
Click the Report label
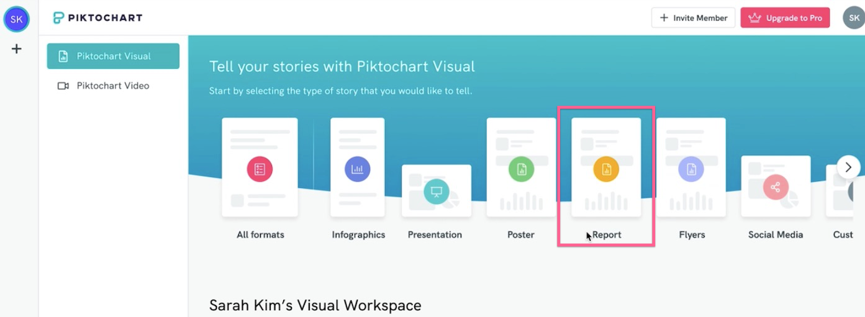tap(607, 234)
